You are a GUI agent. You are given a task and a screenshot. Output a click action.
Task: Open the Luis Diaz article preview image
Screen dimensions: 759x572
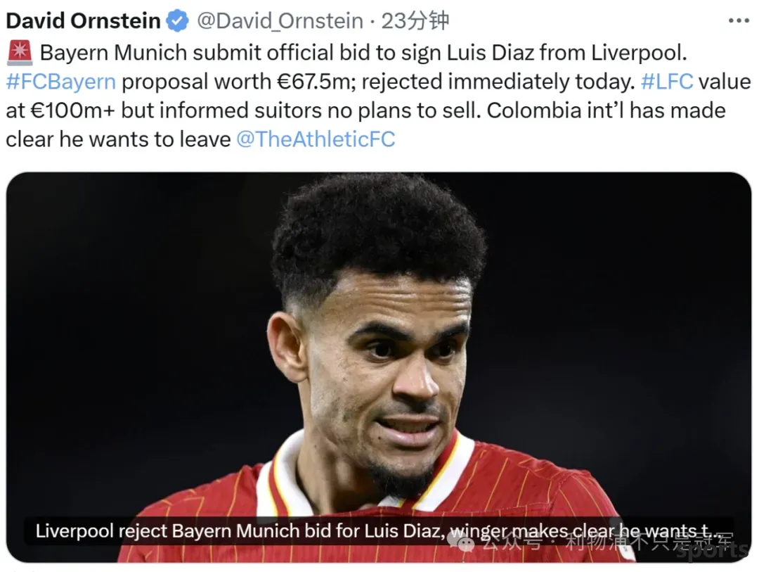click(x=379, y=367)
